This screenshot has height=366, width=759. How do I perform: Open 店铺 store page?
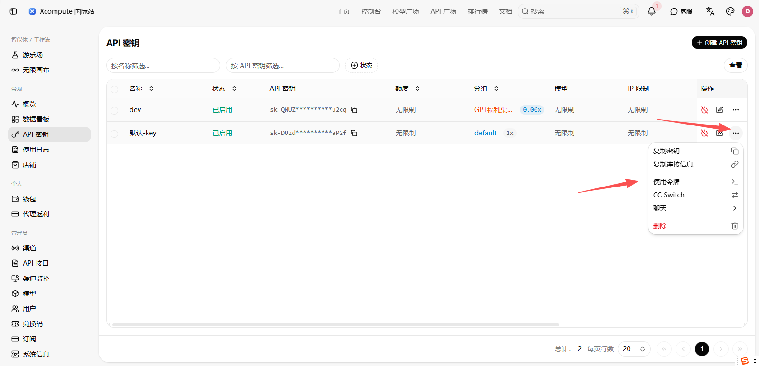49,165
